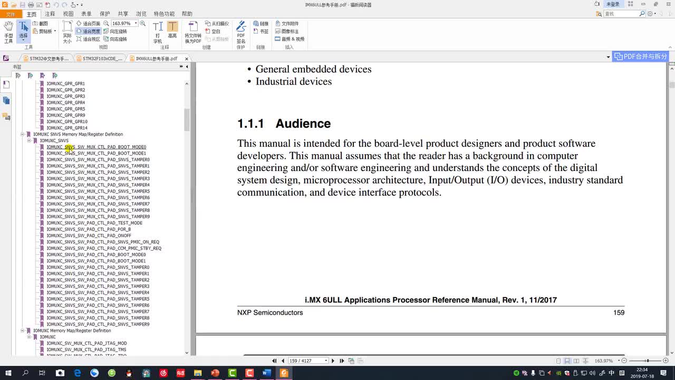Create blank PDF (空白)
675x380 pixels.
[x=213, y=31]
